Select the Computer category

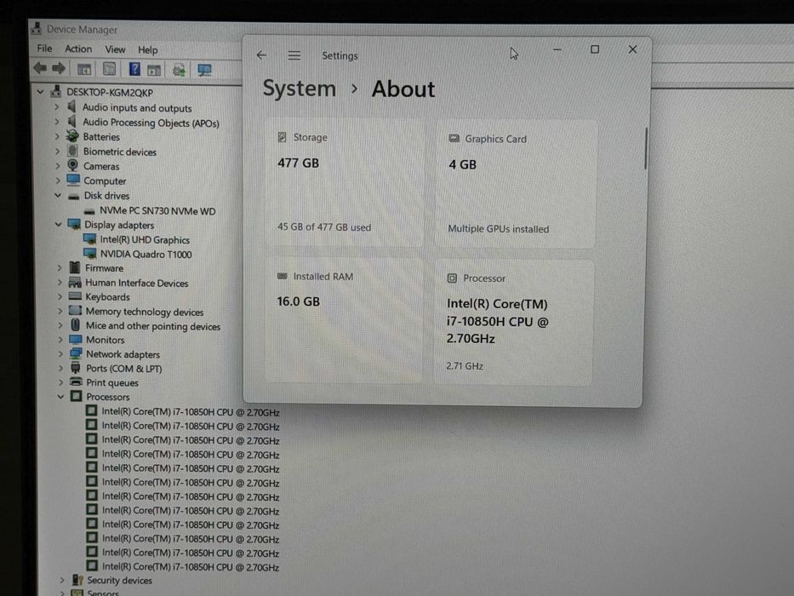pos(105,181)
